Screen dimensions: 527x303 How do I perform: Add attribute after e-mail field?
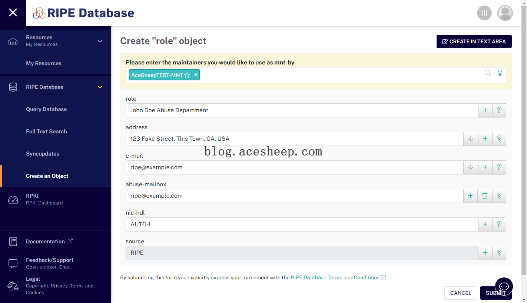click(485, 167)
